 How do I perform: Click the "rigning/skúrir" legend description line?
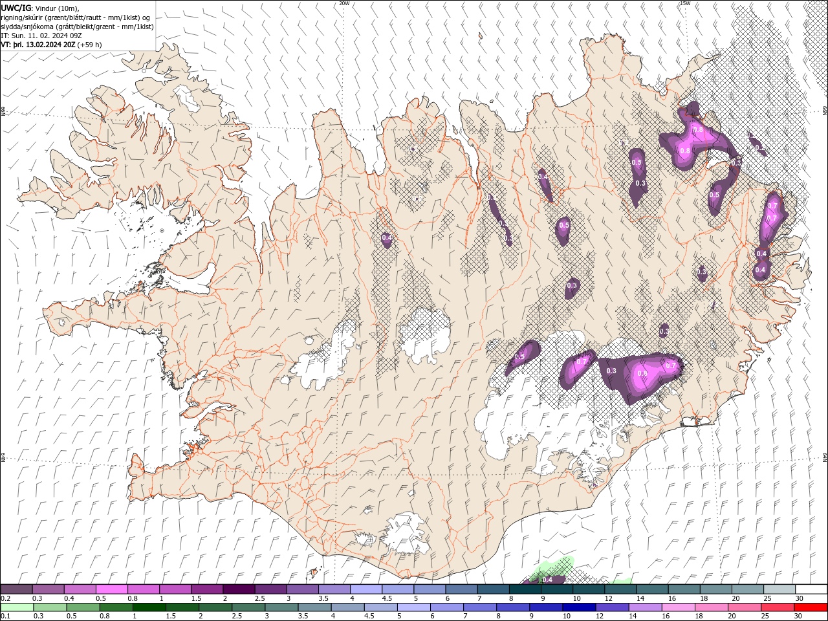pos(76,17)
